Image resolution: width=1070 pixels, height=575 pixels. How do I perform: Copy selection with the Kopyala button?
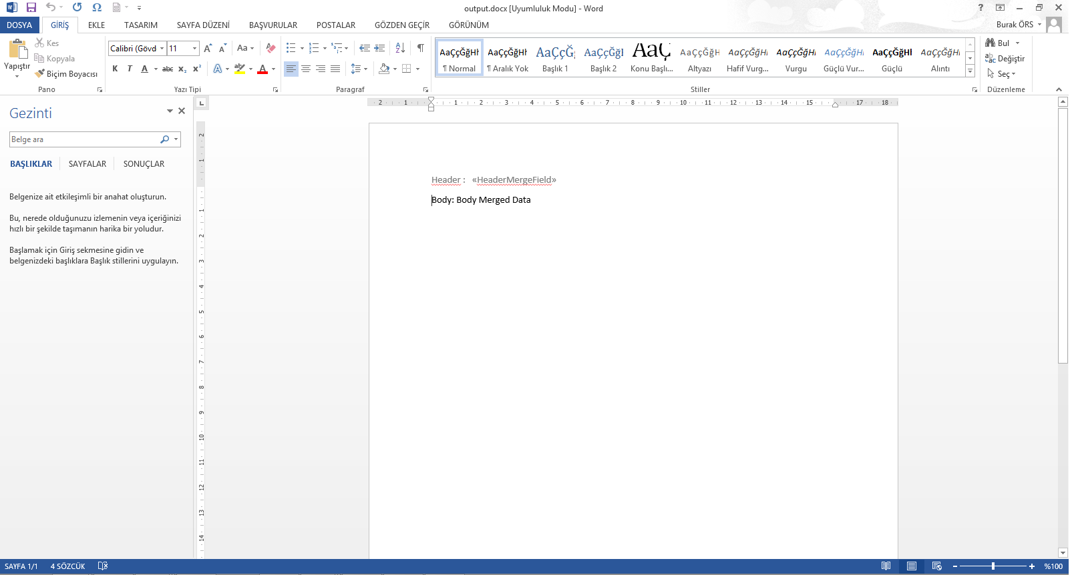(x=55, y=59)
